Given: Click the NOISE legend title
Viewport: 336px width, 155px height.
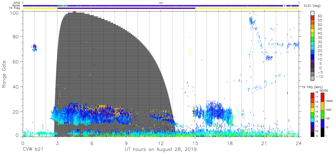Looking at the screenshot, I should [324, 90].
